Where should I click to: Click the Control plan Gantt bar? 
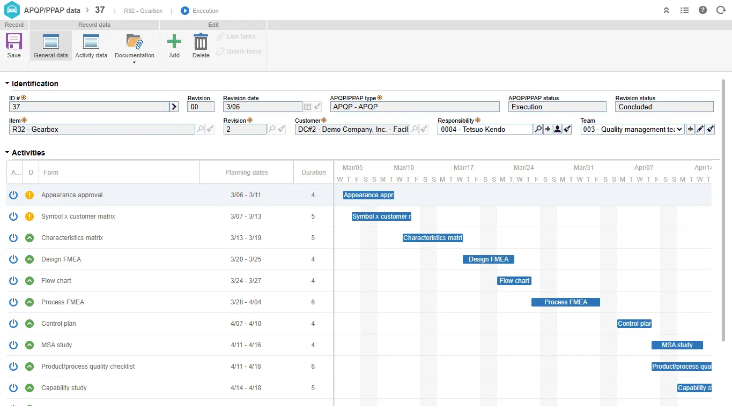click(634, 324)
